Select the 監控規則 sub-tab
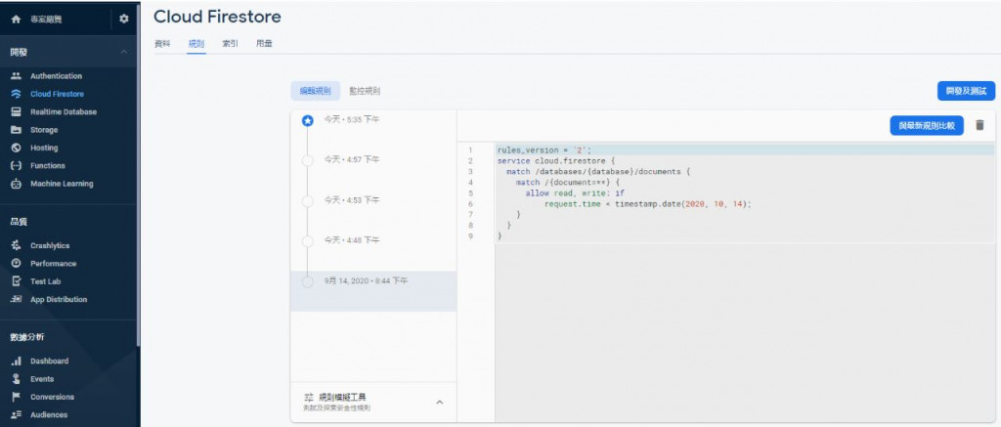The image size is (1001, 427). 365,91
